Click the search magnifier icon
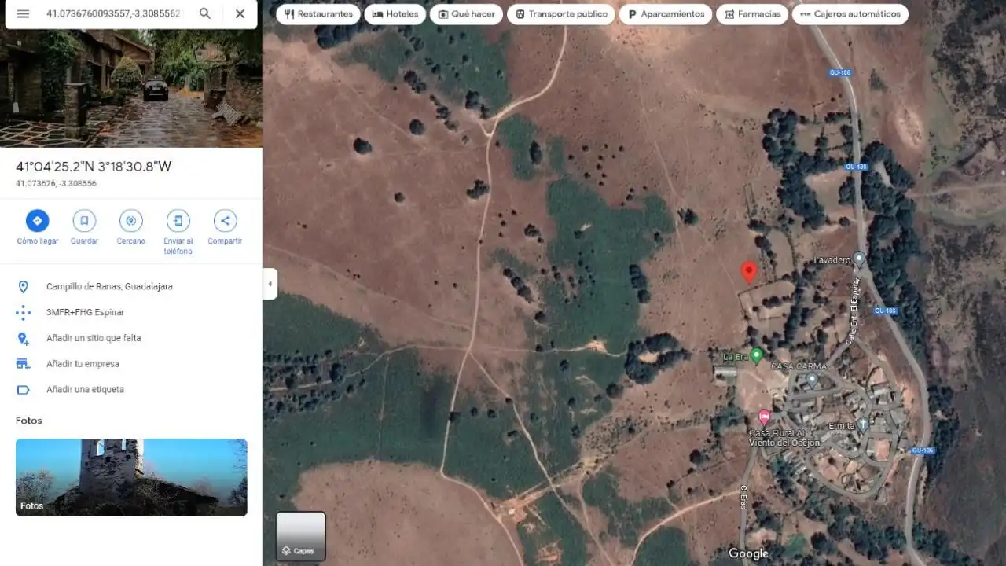The image size is (1006, 566). pos(204,14)
